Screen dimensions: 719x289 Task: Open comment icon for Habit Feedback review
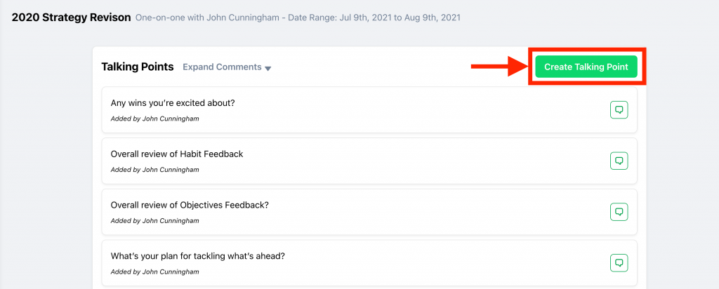point(619,161)
